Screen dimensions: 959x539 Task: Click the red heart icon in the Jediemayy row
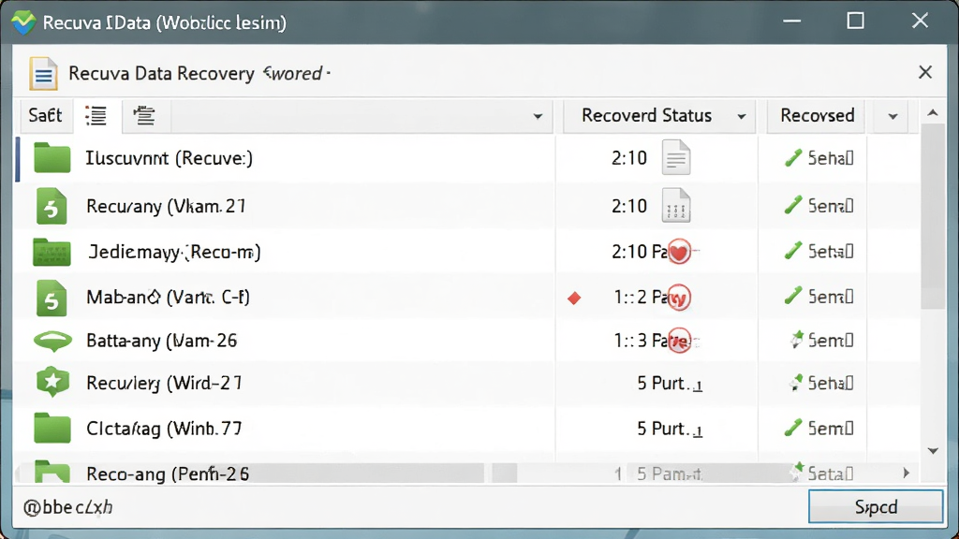(x=679, y=252)
